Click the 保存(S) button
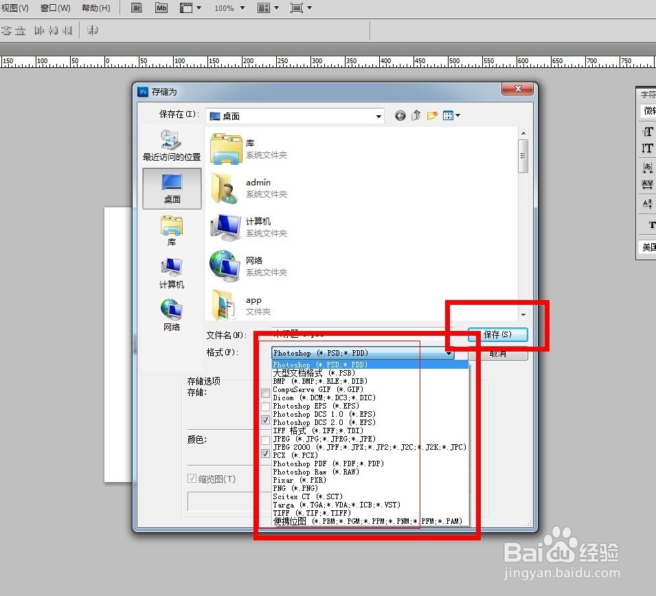Screen dimensions: 656x596 pos(497,334)
